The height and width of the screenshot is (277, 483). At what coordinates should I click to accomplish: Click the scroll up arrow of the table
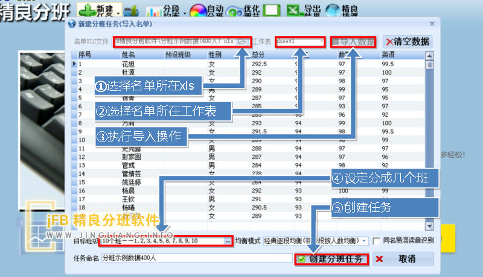pos(429,55)
